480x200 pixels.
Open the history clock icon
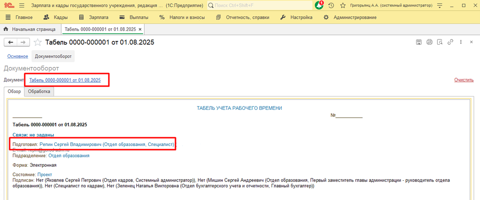pos(331,5)
